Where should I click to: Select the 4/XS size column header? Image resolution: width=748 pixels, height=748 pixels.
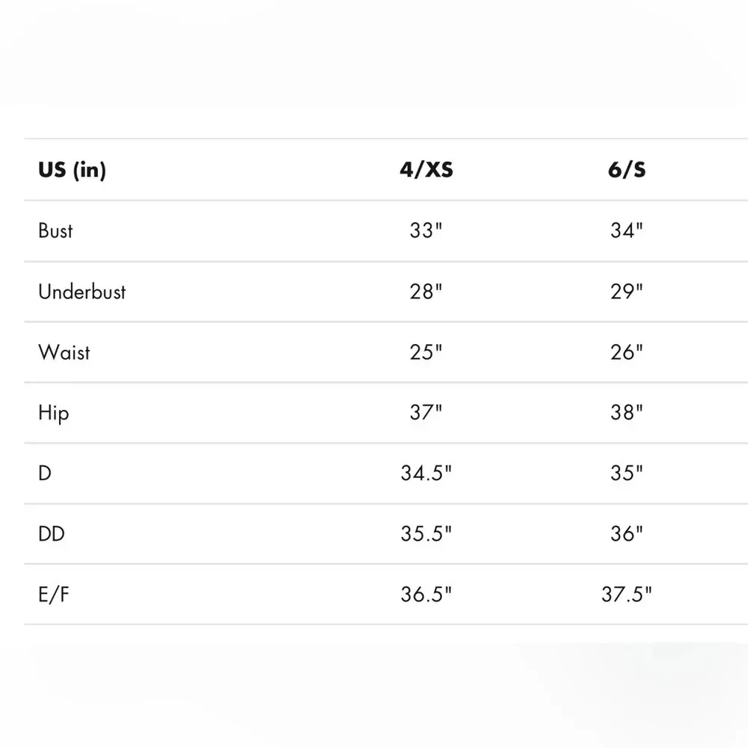(426, 170)
